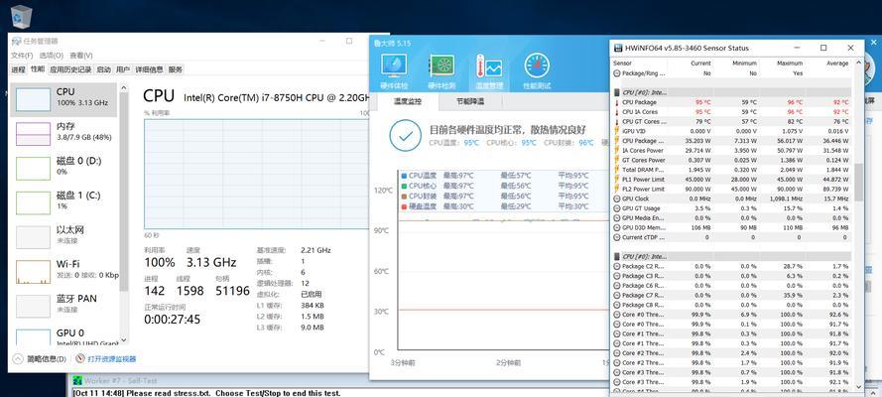Click GPU D3D Memory sensor icon
Image resolution: width=882 pixels, height=397 pixels.
click(616, 227)
